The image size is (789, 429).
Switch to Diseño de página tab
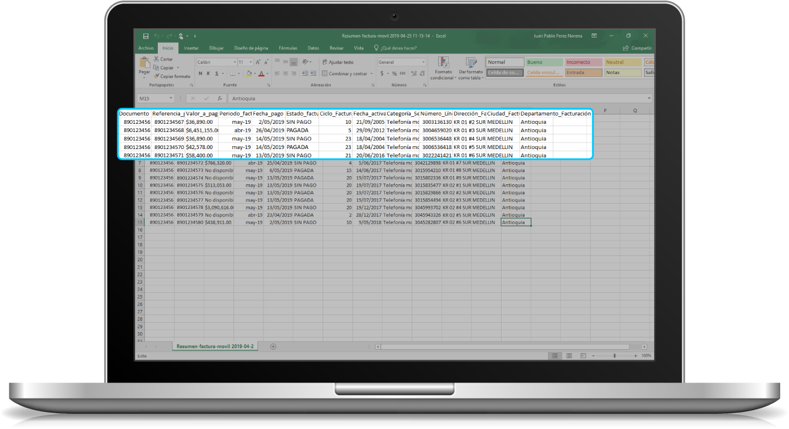pyautogui.click(x=251, y=48)
